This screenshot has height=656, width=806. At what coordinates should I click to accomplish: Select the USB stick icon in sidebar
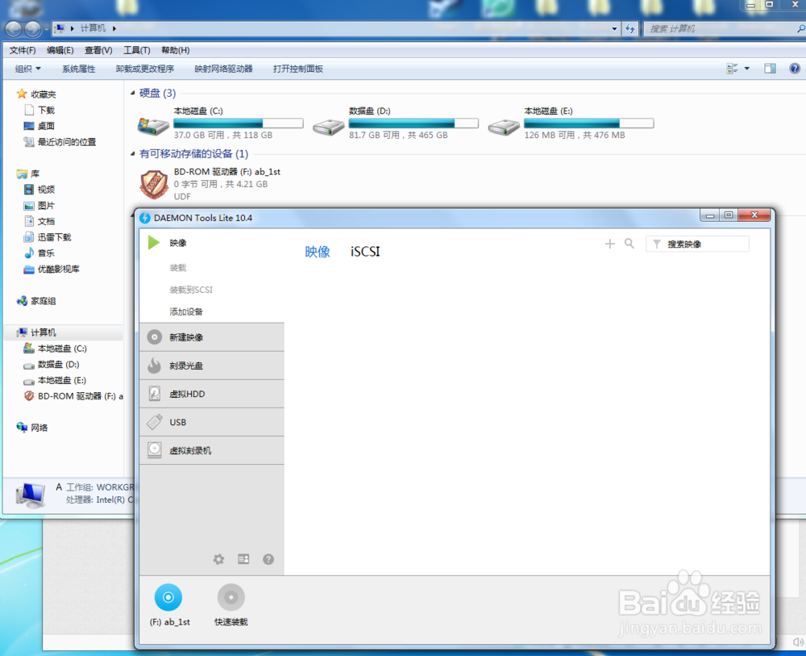[x=154, y=422]
